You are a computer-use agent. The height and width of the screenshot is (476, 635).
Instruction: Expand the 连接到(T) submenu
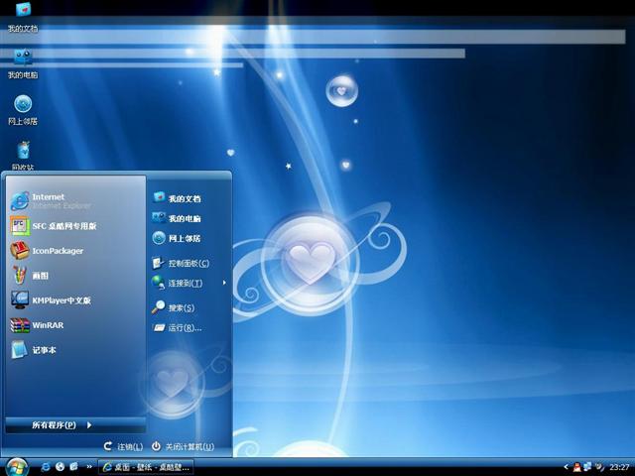point(189,284)
